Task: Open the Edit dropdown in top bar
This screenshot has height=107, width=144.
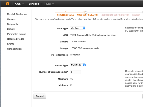Action: (x=50, y=4)
